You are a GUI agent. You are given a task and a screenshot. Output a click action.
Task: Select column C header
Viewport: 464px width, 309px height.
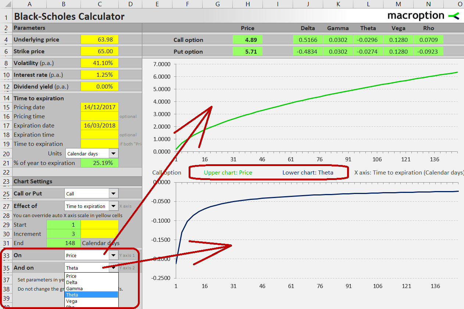[x=100, y=4]
